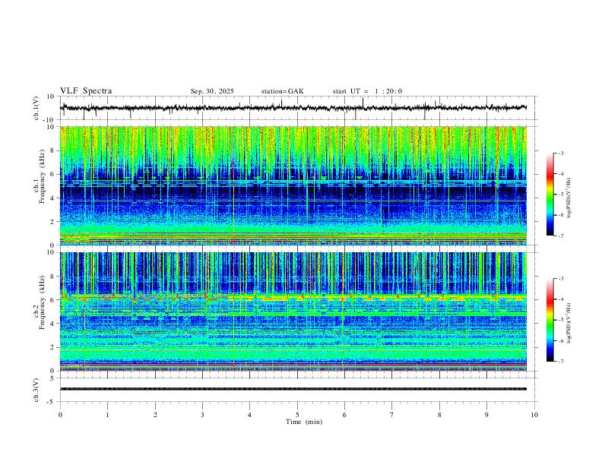
Task: Click the ch.2 log(PSD) colorbar title
Action: point(569,323)
